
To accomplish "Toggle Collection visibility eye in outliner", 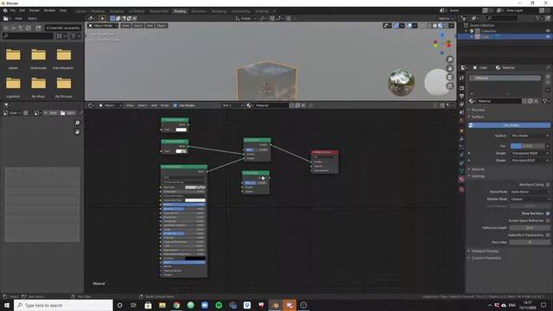I will pos(548,31).
